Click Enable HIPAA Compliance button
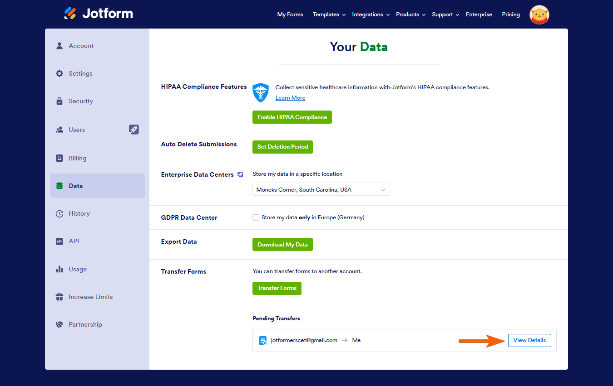The image size is (613, 386). [x=292, y=117]
